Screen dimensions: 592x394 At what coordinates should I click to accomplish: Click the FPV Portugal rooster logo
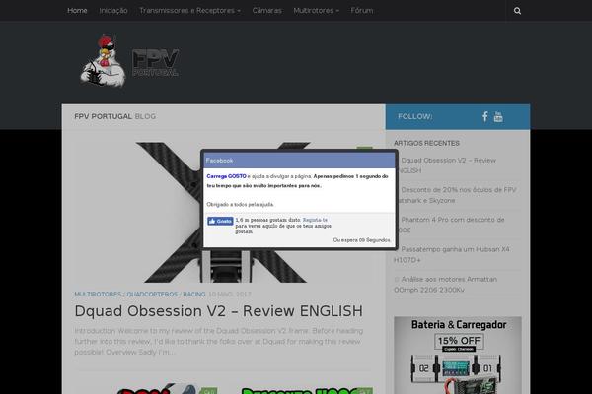point(129,61)
